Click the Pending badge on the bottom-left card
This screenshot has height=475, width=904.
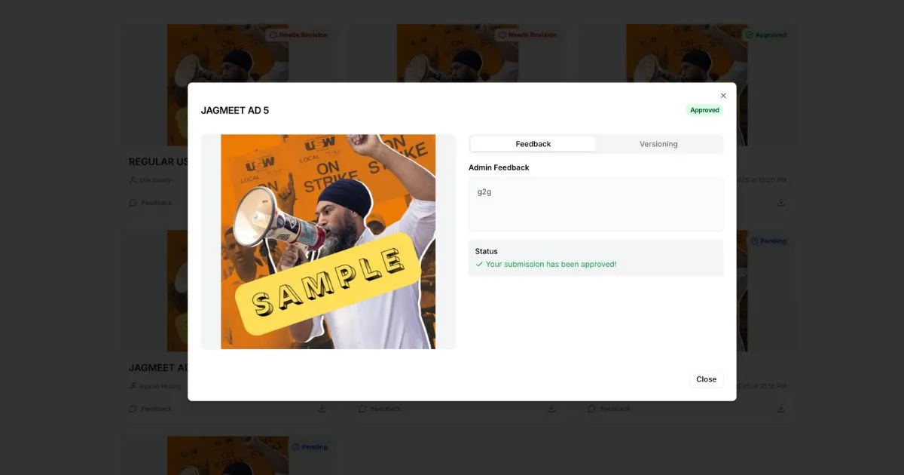310,447
